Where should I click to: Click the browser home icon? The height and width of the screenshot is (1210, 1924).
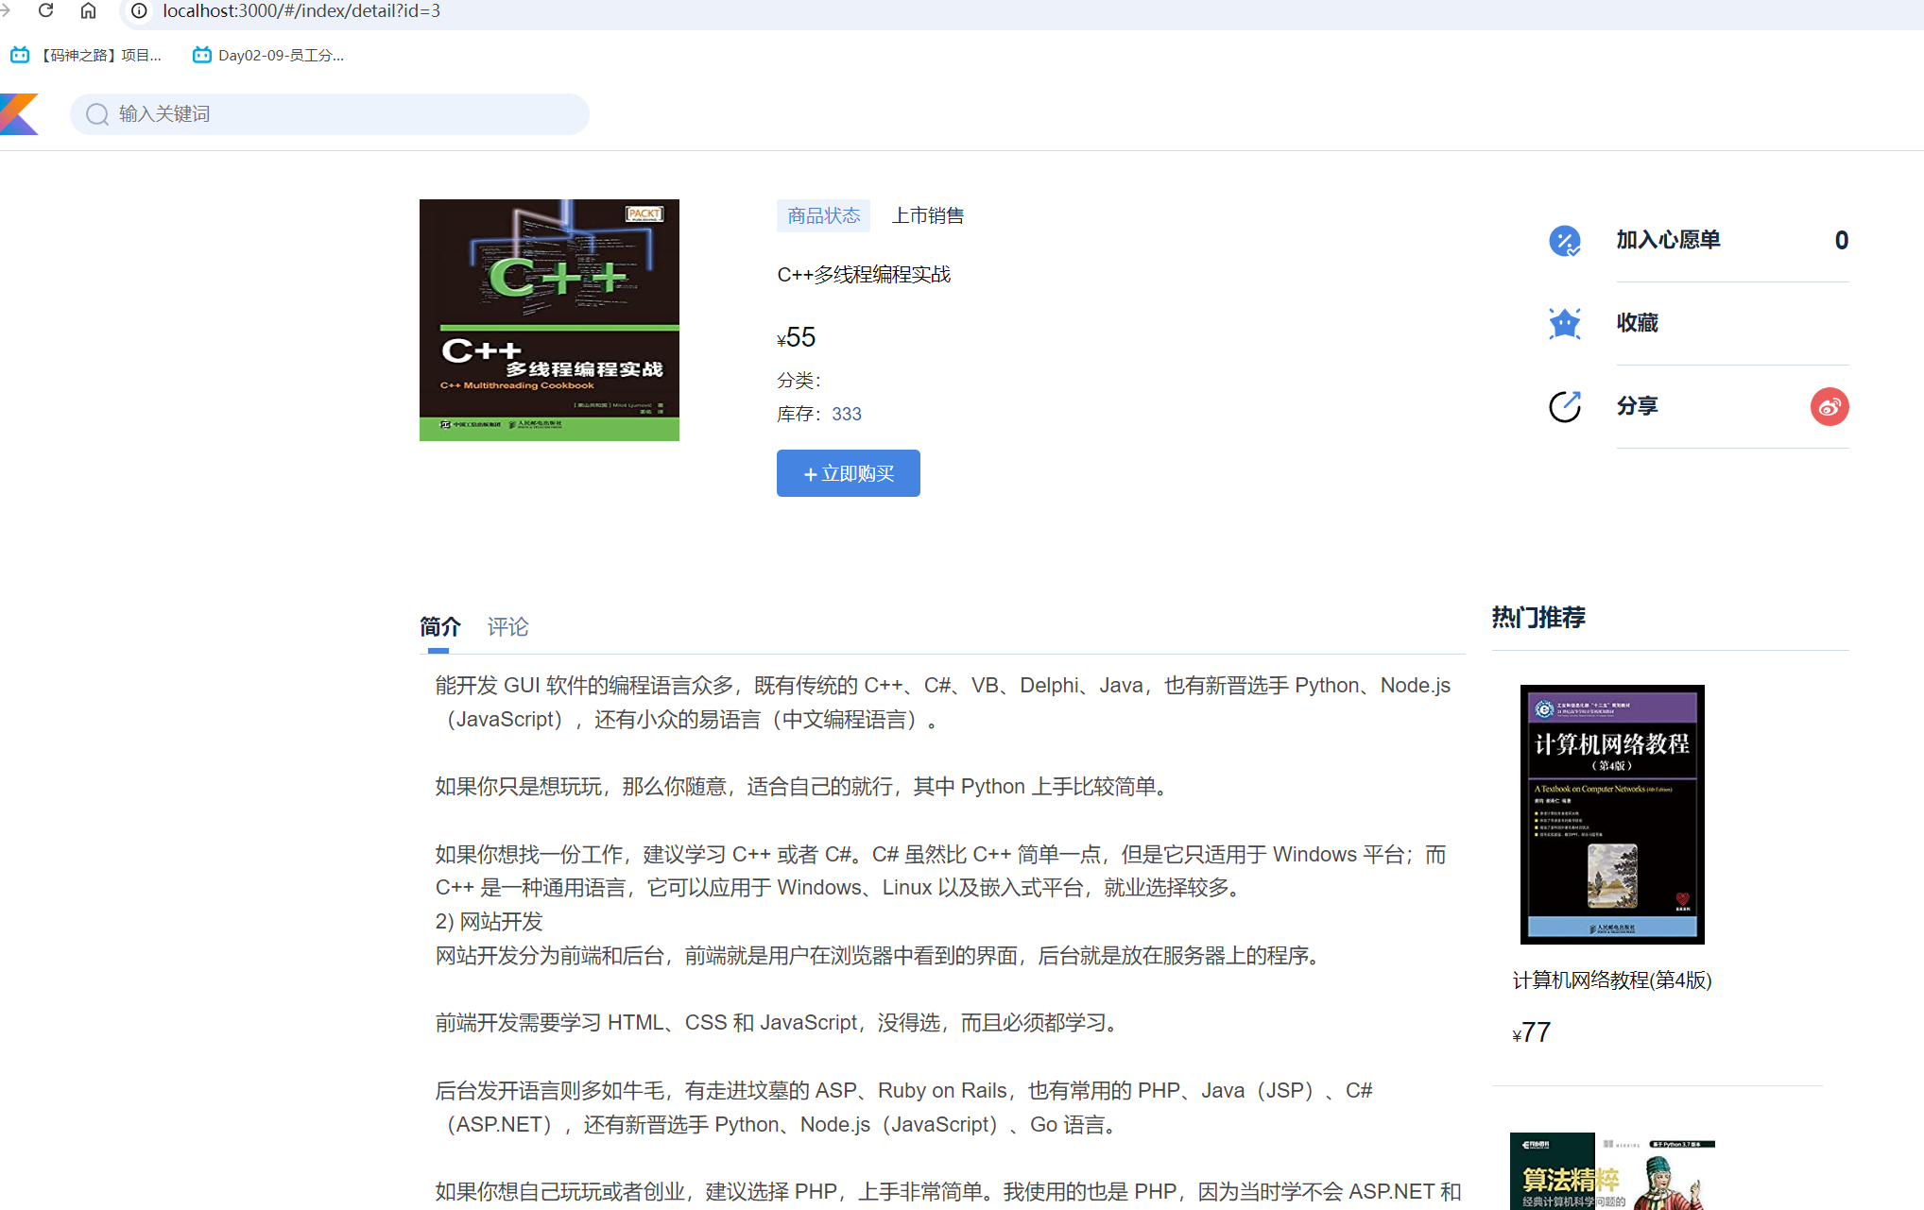[x=89, y=11]
